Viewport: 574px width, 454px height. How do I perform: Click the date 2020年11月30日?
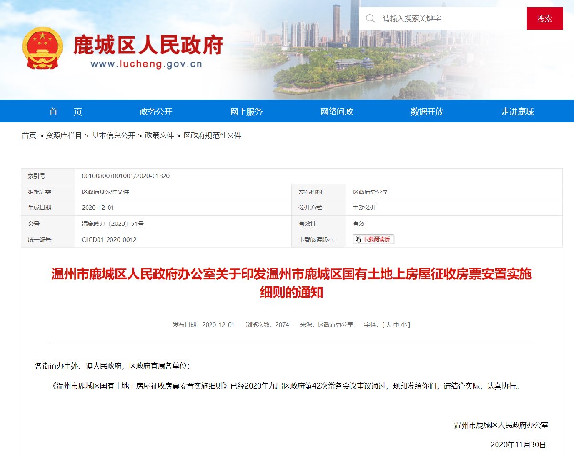click(x=518, y=444)
